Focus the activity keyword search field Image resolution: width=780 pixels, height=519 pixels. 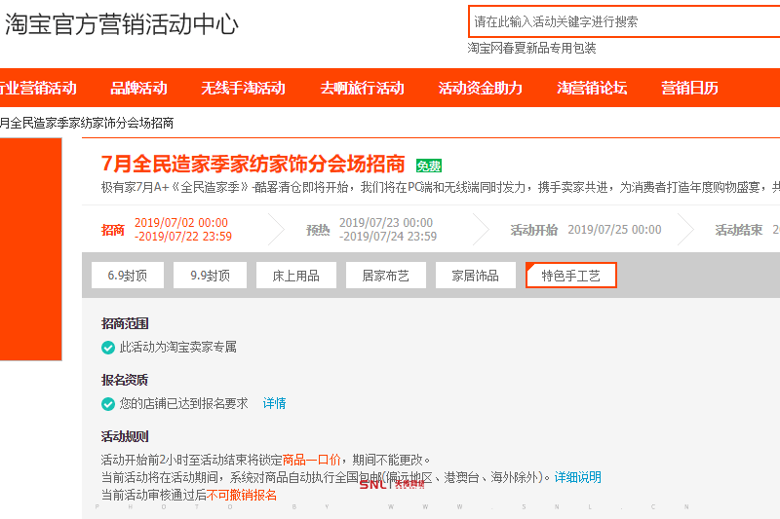(624, 21)
